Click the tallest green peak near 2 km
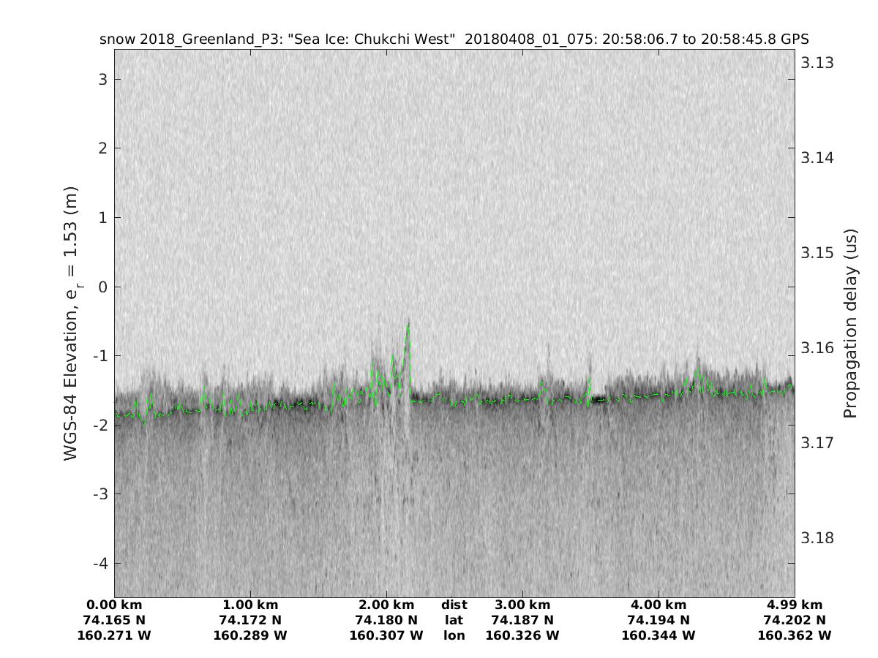Image resolution: width=878 pixels, height=658 pixels. coord(408,324)
